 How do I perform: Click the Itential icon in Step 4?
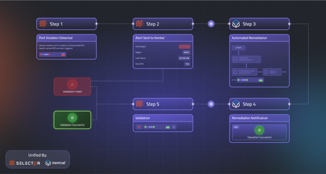click(236, 104)
